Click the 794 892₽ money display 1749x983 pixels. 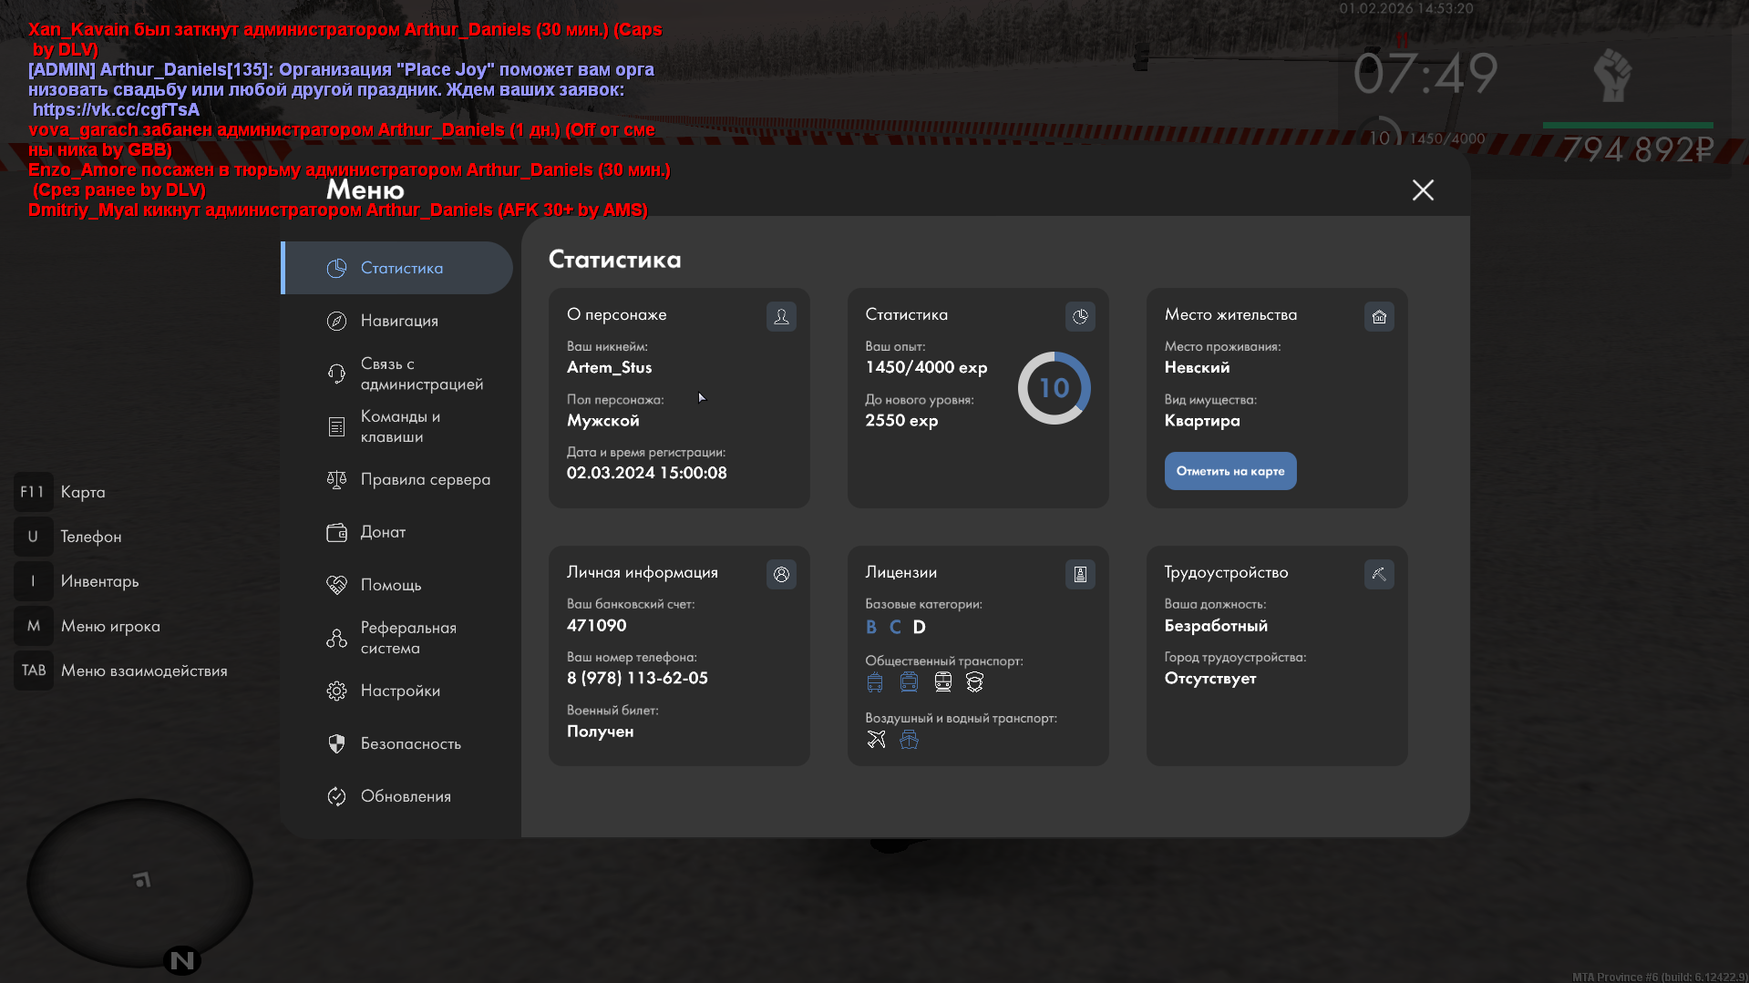point(1639,149)
